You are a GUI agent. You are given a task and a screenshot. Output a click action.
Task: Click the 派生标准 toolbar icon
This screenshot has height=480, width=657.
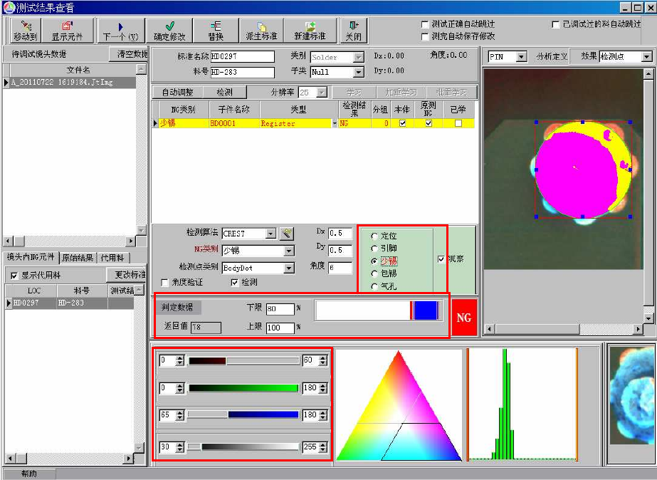tap(261, 31)
